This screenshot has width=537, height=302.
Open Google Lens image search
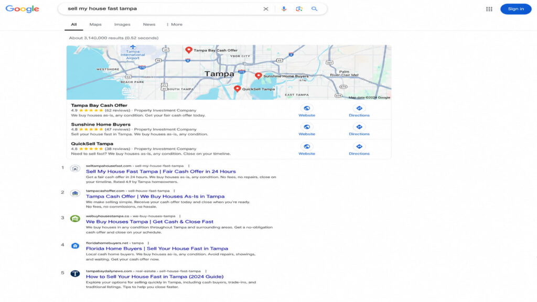299,9
